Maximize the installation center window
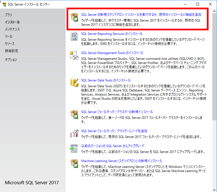Viewport: 217px width, 192px height. [198, 4]
